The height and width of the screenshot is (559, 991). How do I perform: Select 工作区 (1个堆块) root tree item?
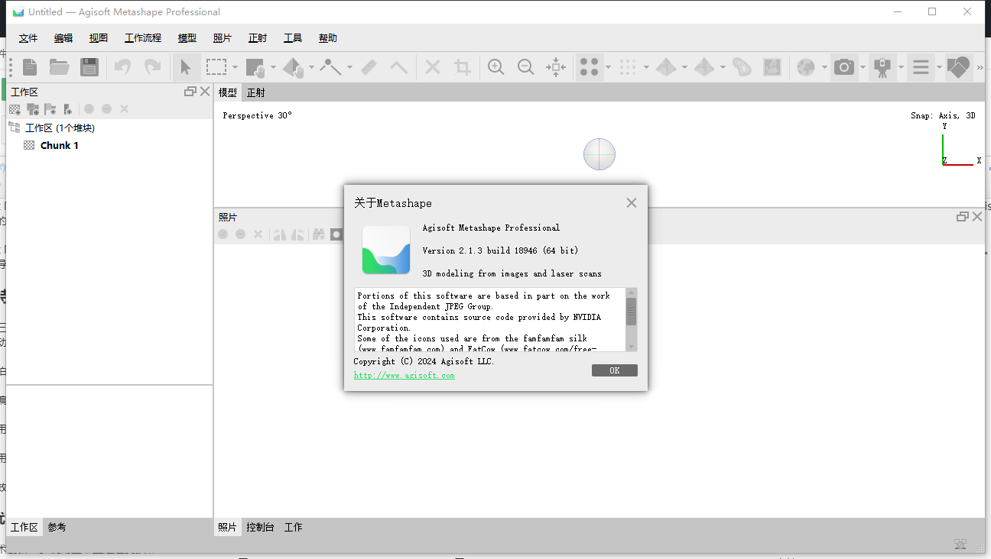click(x=60, y=128)
